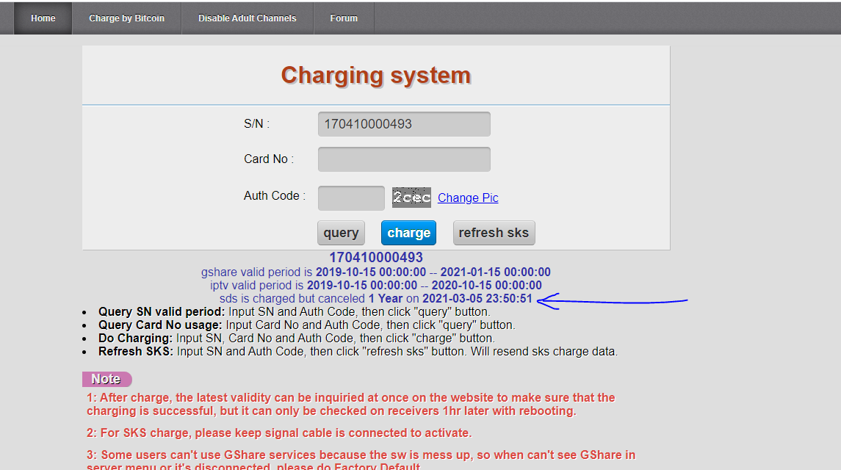Click the bold serial number above results
The height and width of the screenshot is (470, 841).
[x=375, y=258]
